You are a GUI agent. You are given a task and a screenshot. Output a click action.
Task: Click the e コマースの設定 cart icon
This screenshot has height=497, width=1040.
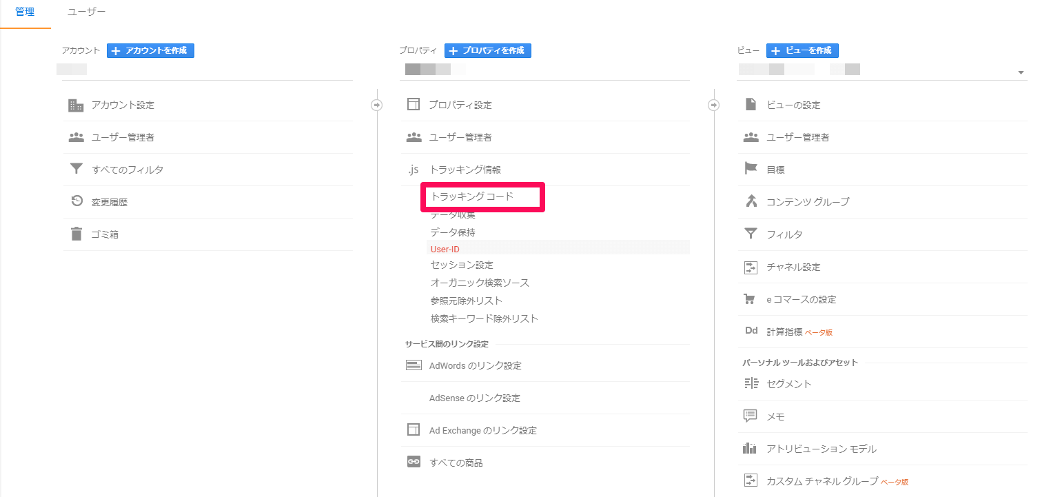point(751,299)
